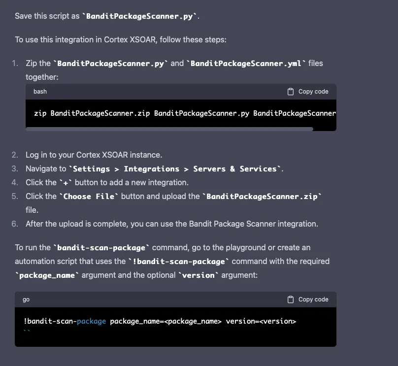
Task: Click the zip BanditPackageScanner.zip command line
Action: [x=185, y=113]
